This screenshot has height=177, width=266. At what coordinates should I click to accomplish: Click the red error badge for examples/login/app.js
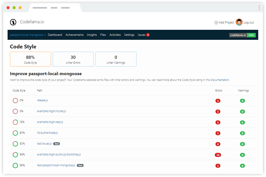coord(218,122)
